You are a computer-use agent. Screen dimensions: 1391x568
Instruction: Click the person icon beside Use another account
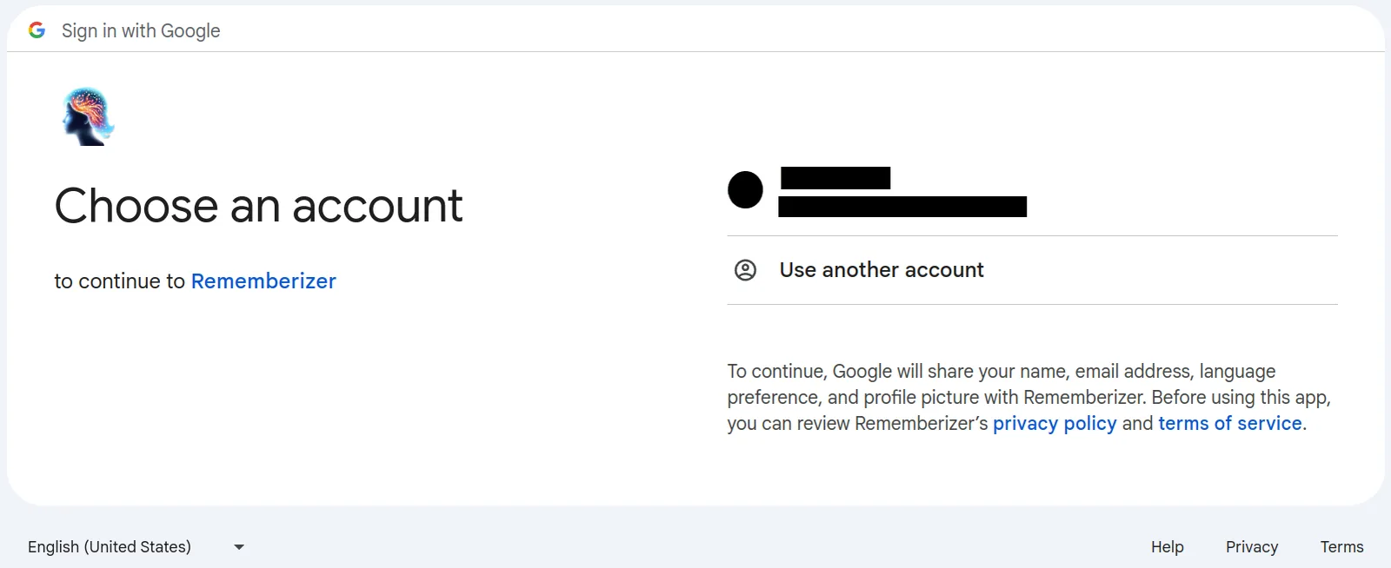(x=745, y=270)
